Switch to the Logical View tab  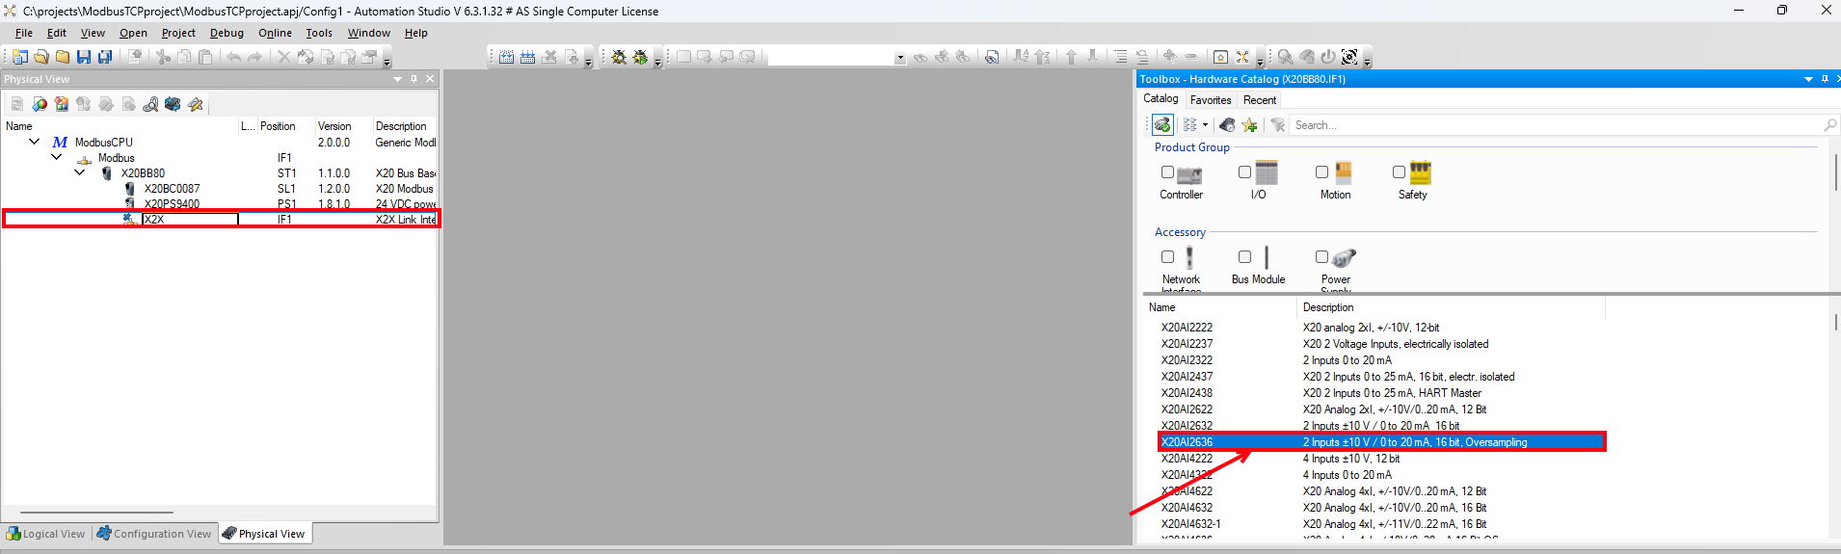(46, 534)
